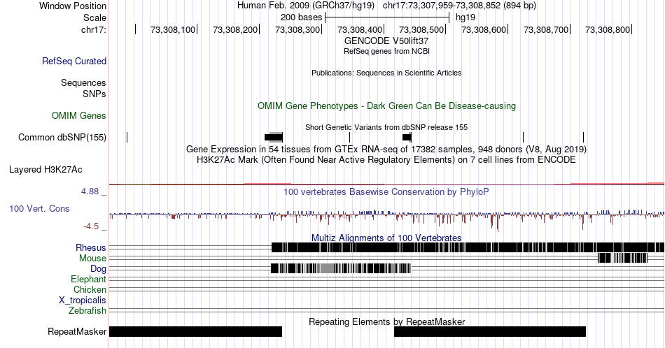Click the 73,308,600 ruler position
This screenshot has height=348, width=665.
coord(484,29)
